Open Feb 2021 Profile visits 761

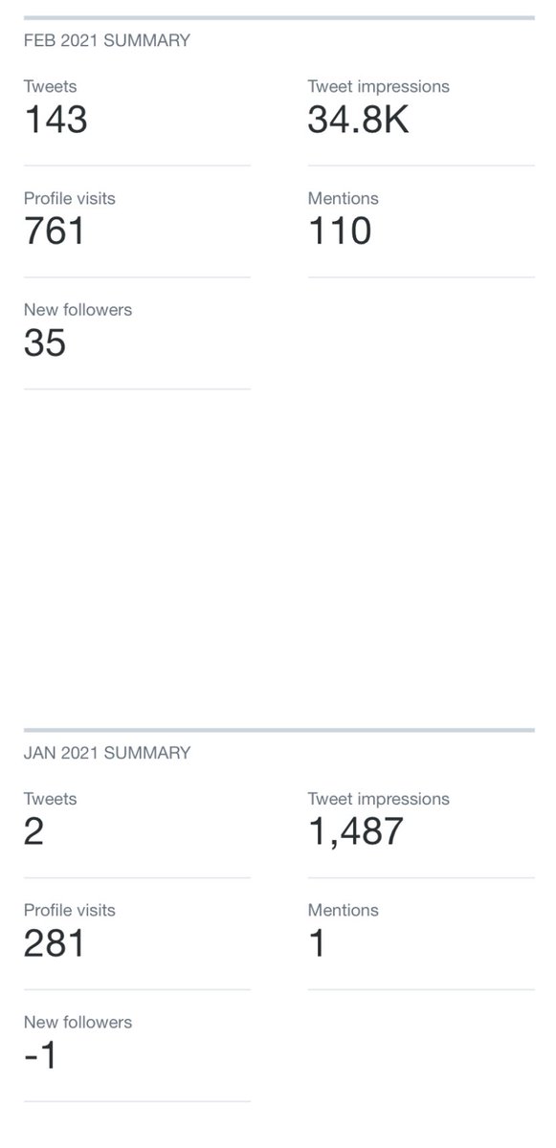click(x=55, y=232)
